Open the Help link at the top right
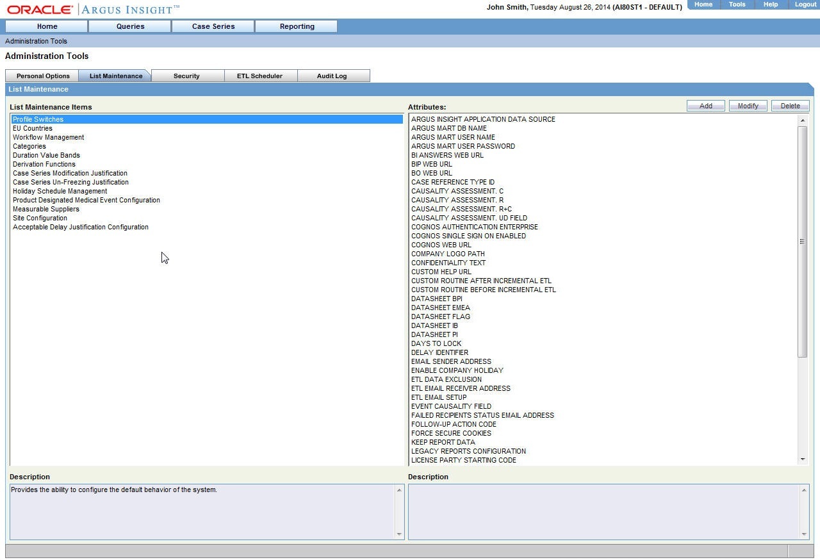 [771, 4]
